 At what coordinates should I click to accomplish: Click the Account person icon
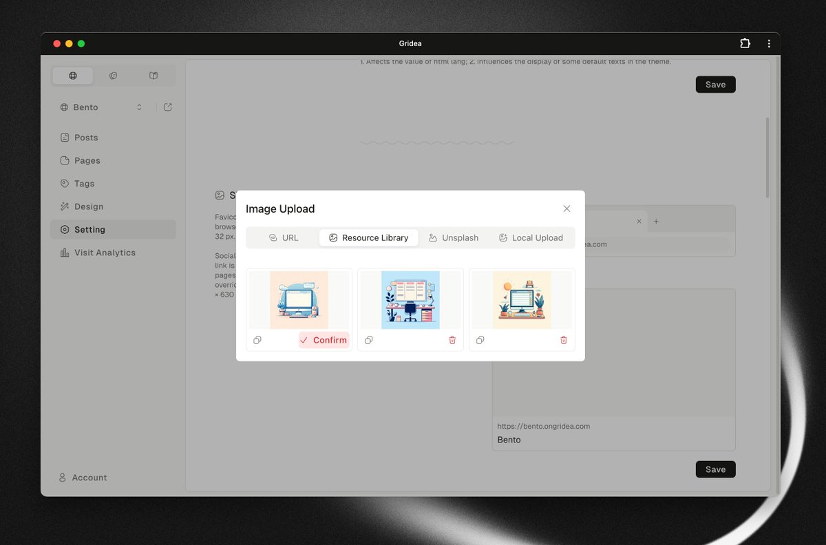pos(63,478)
